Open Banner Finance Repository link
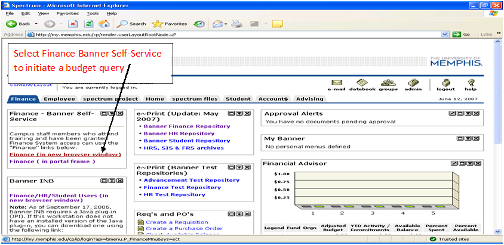Image resolution: width=504 pixels, height=245 pixels. (186, 126)
